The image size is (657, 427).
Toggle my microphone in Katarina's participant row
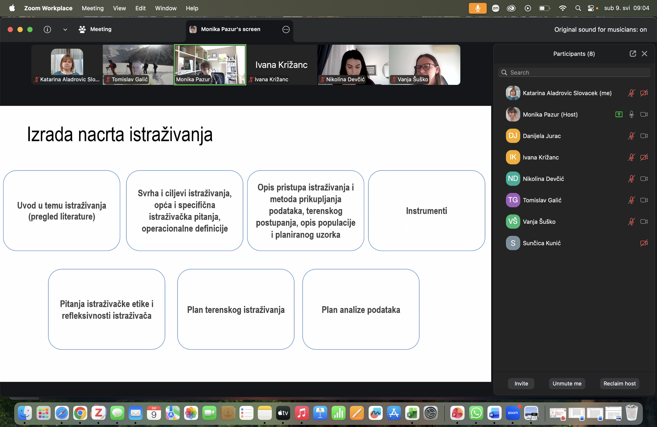631,93
